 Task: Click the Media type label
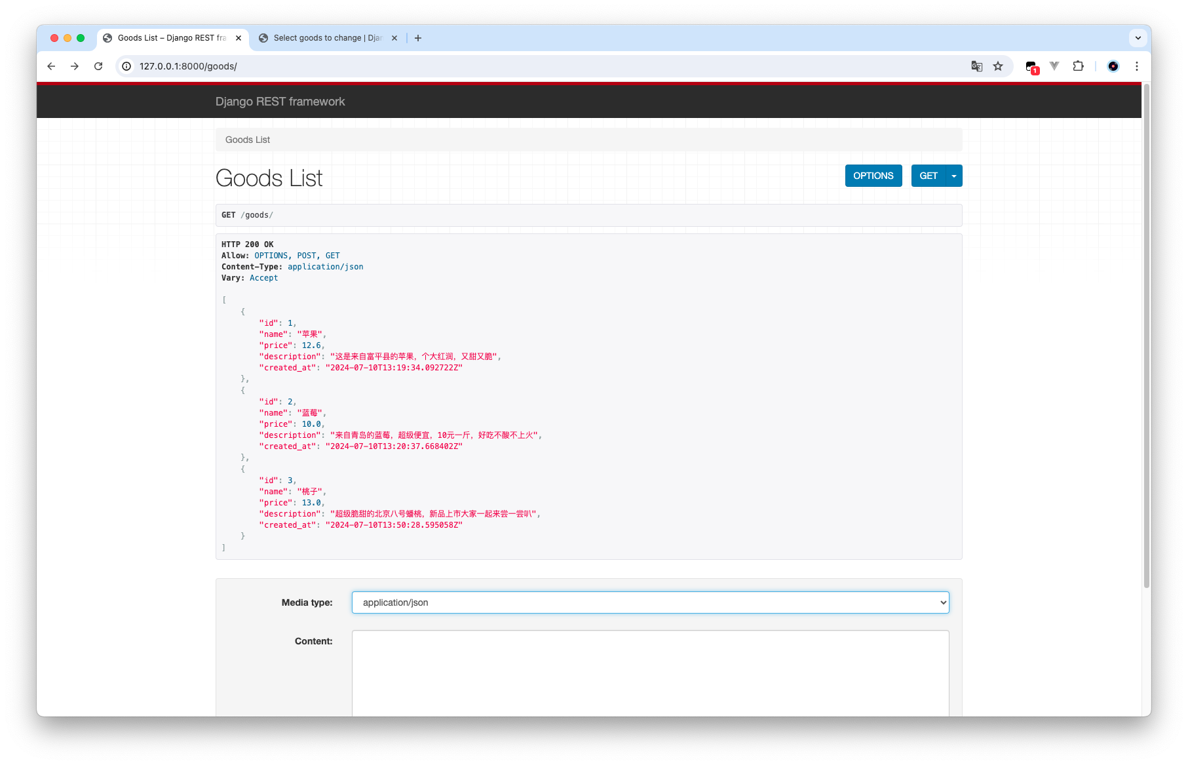point(307,602)
